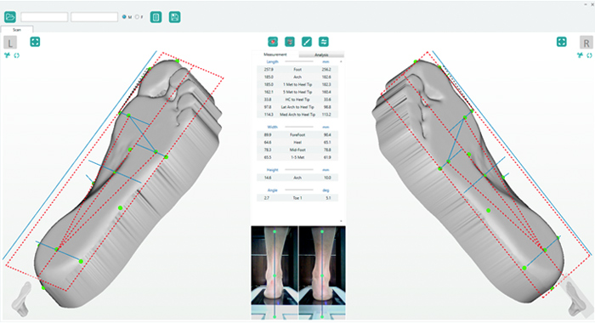The width and height of the screenshot is (595, 323).
Task: Select the M gender radio button
Action: [x=124, y=17]
